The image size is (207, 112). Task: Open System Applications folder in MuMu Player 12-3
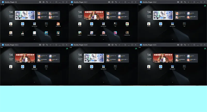click(x=34, y=67)
